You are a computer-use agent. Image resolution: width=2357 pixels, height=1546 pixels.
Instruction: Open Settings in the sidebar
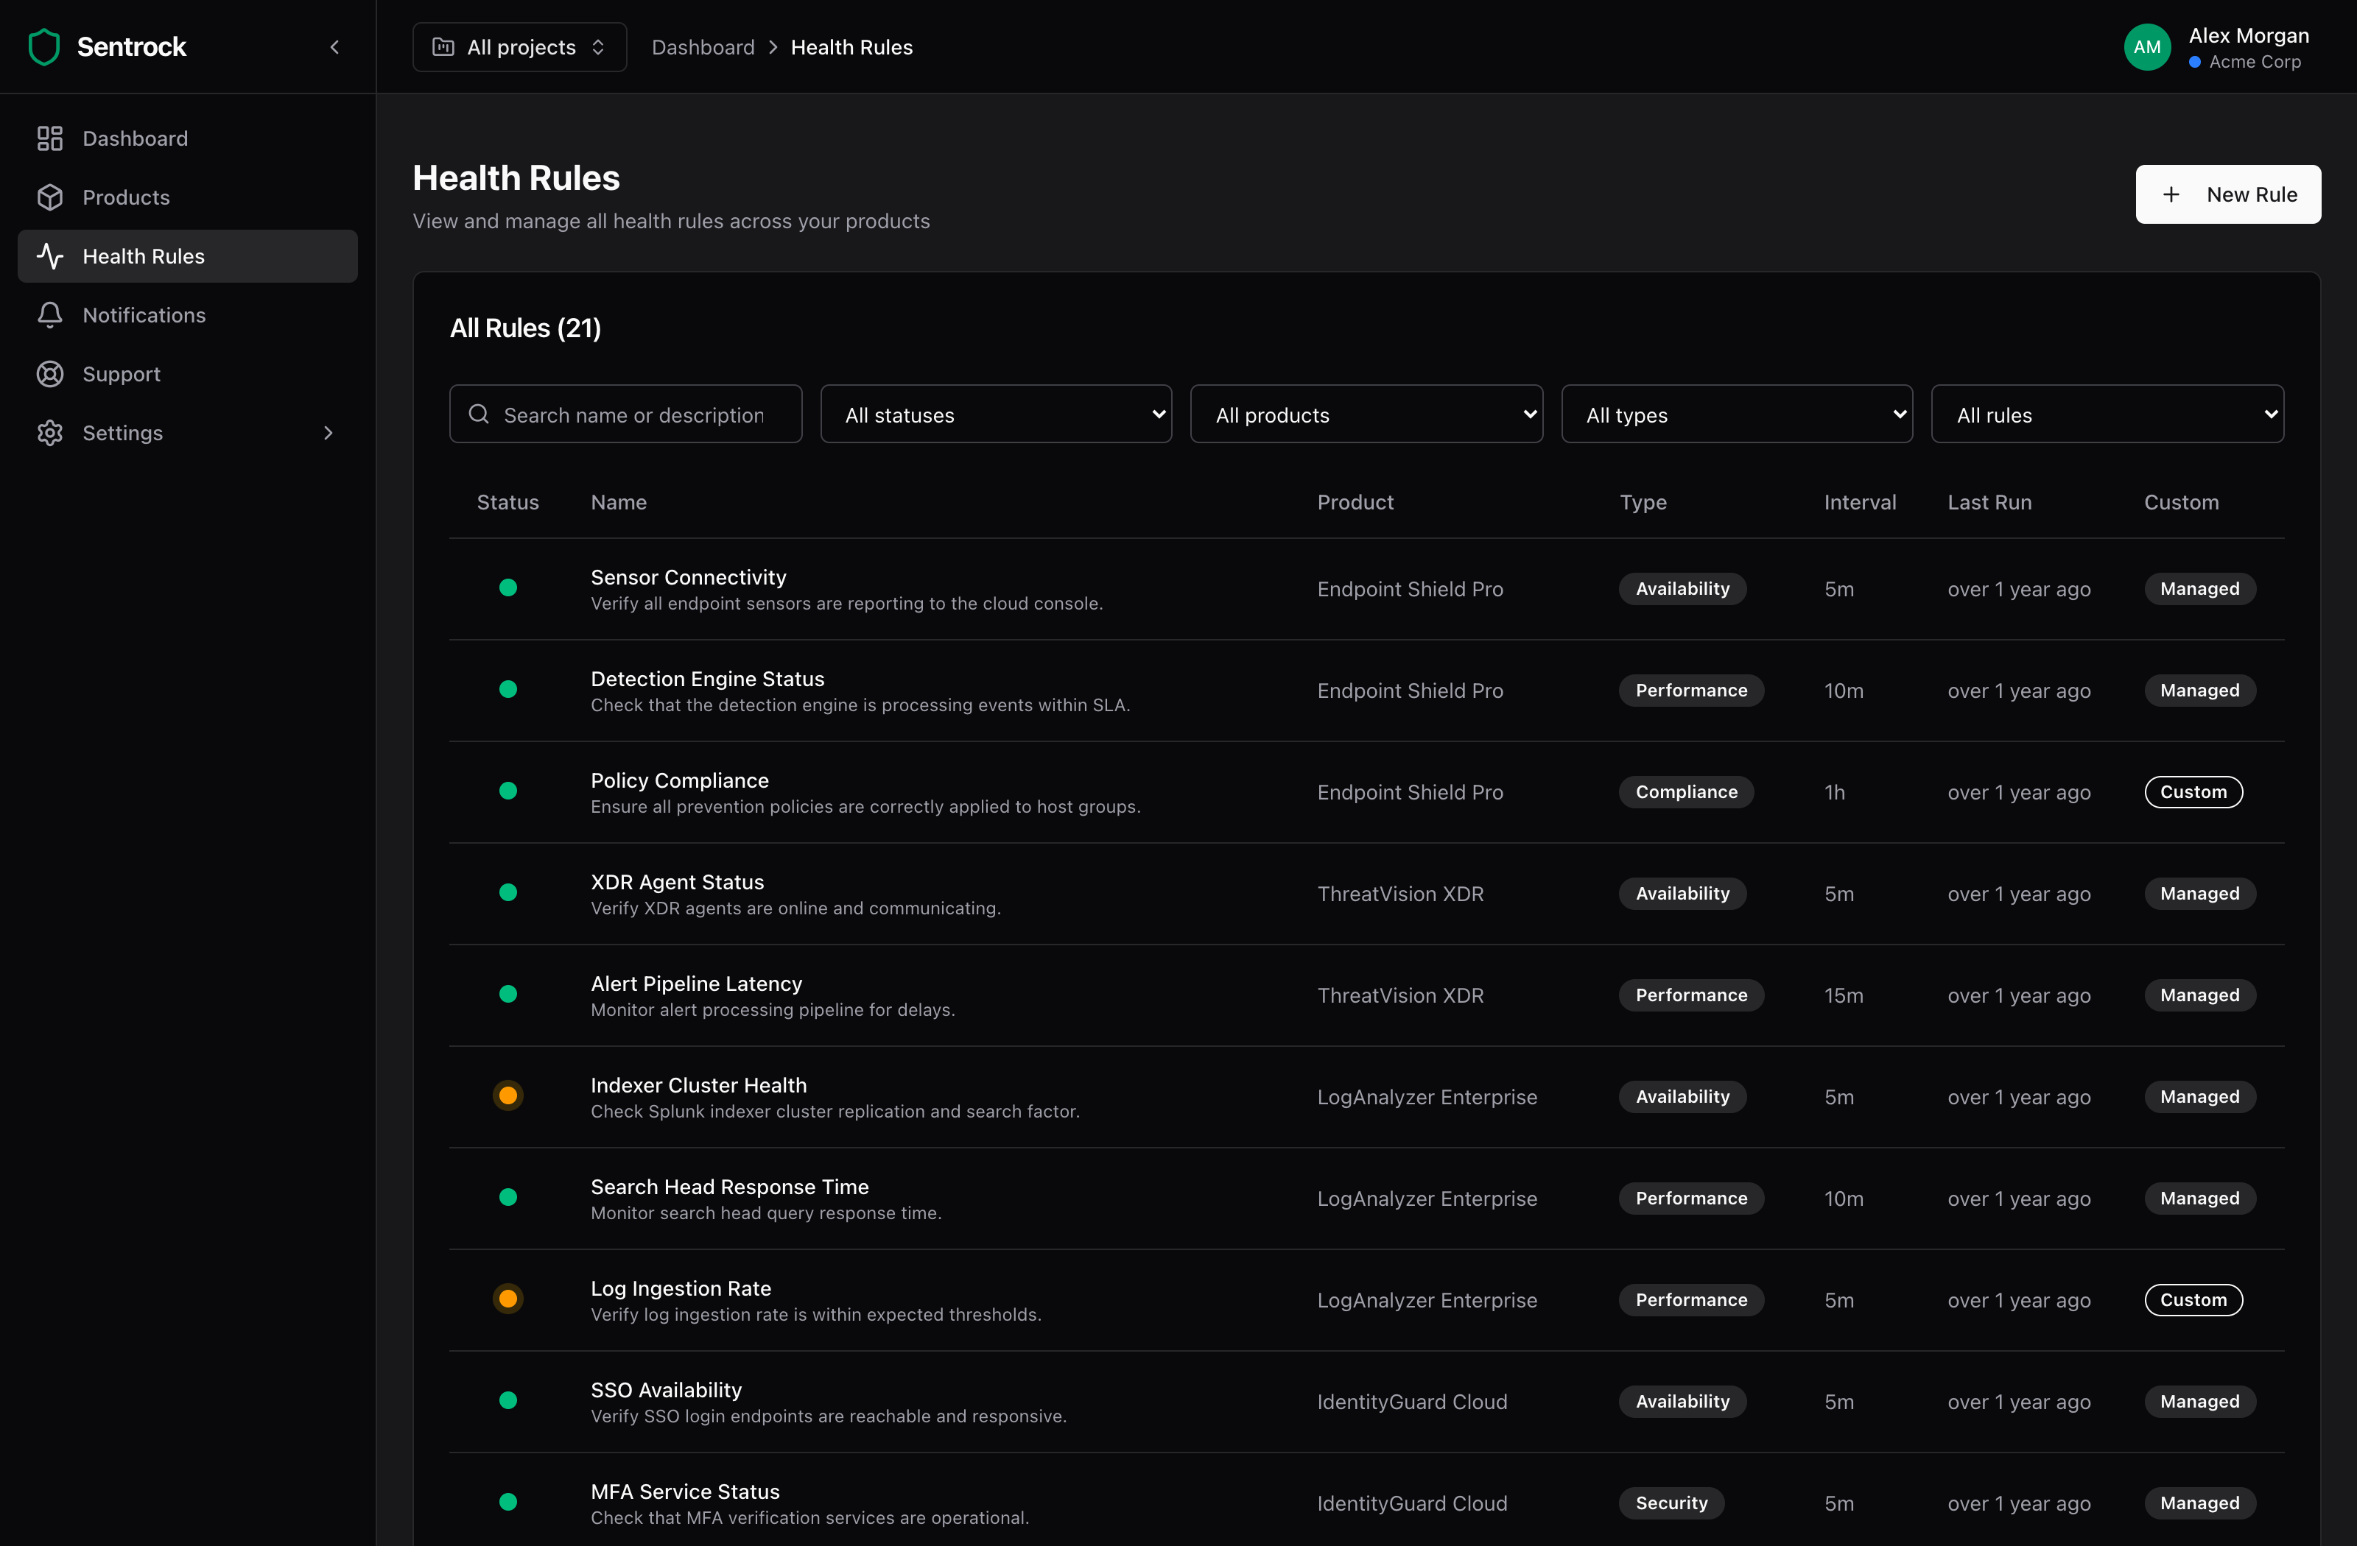[187, 433]
